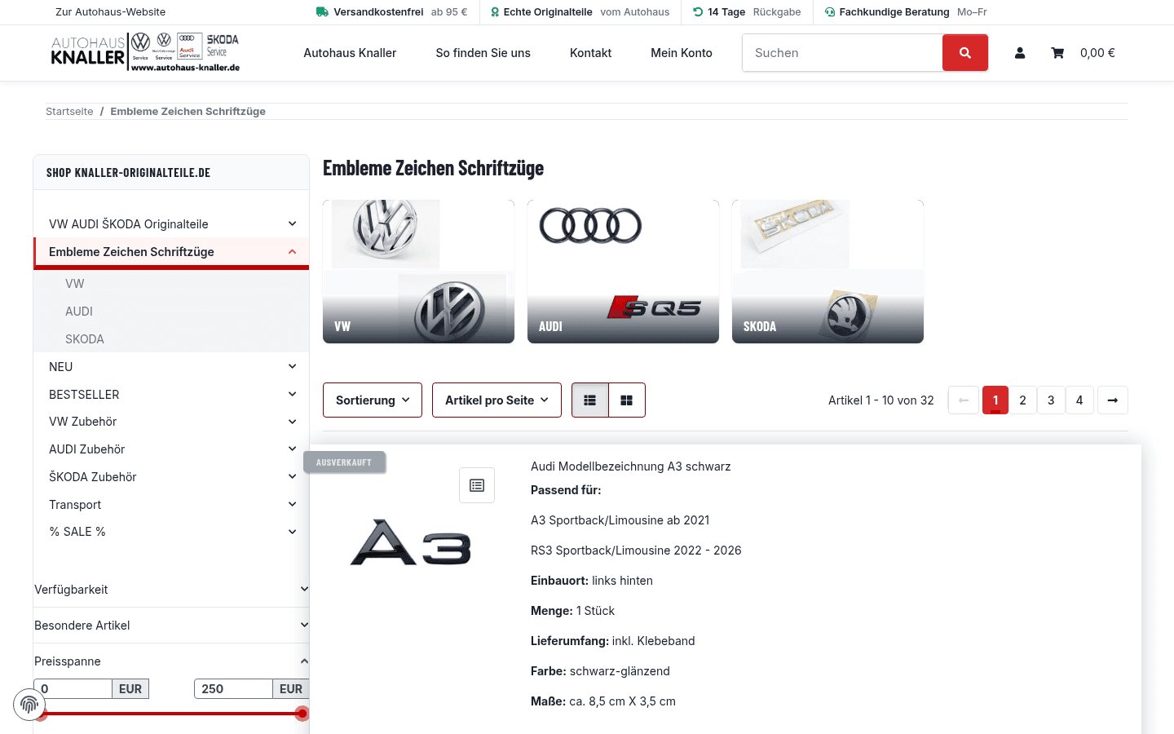Expand ŠKODA Zubehör category chevron
Screen dimensions: 1174x734
(x=292, y=476)
